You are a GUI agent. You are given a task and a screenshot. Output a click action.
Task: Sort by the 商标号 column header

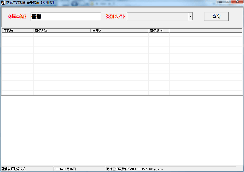(18, 31)
